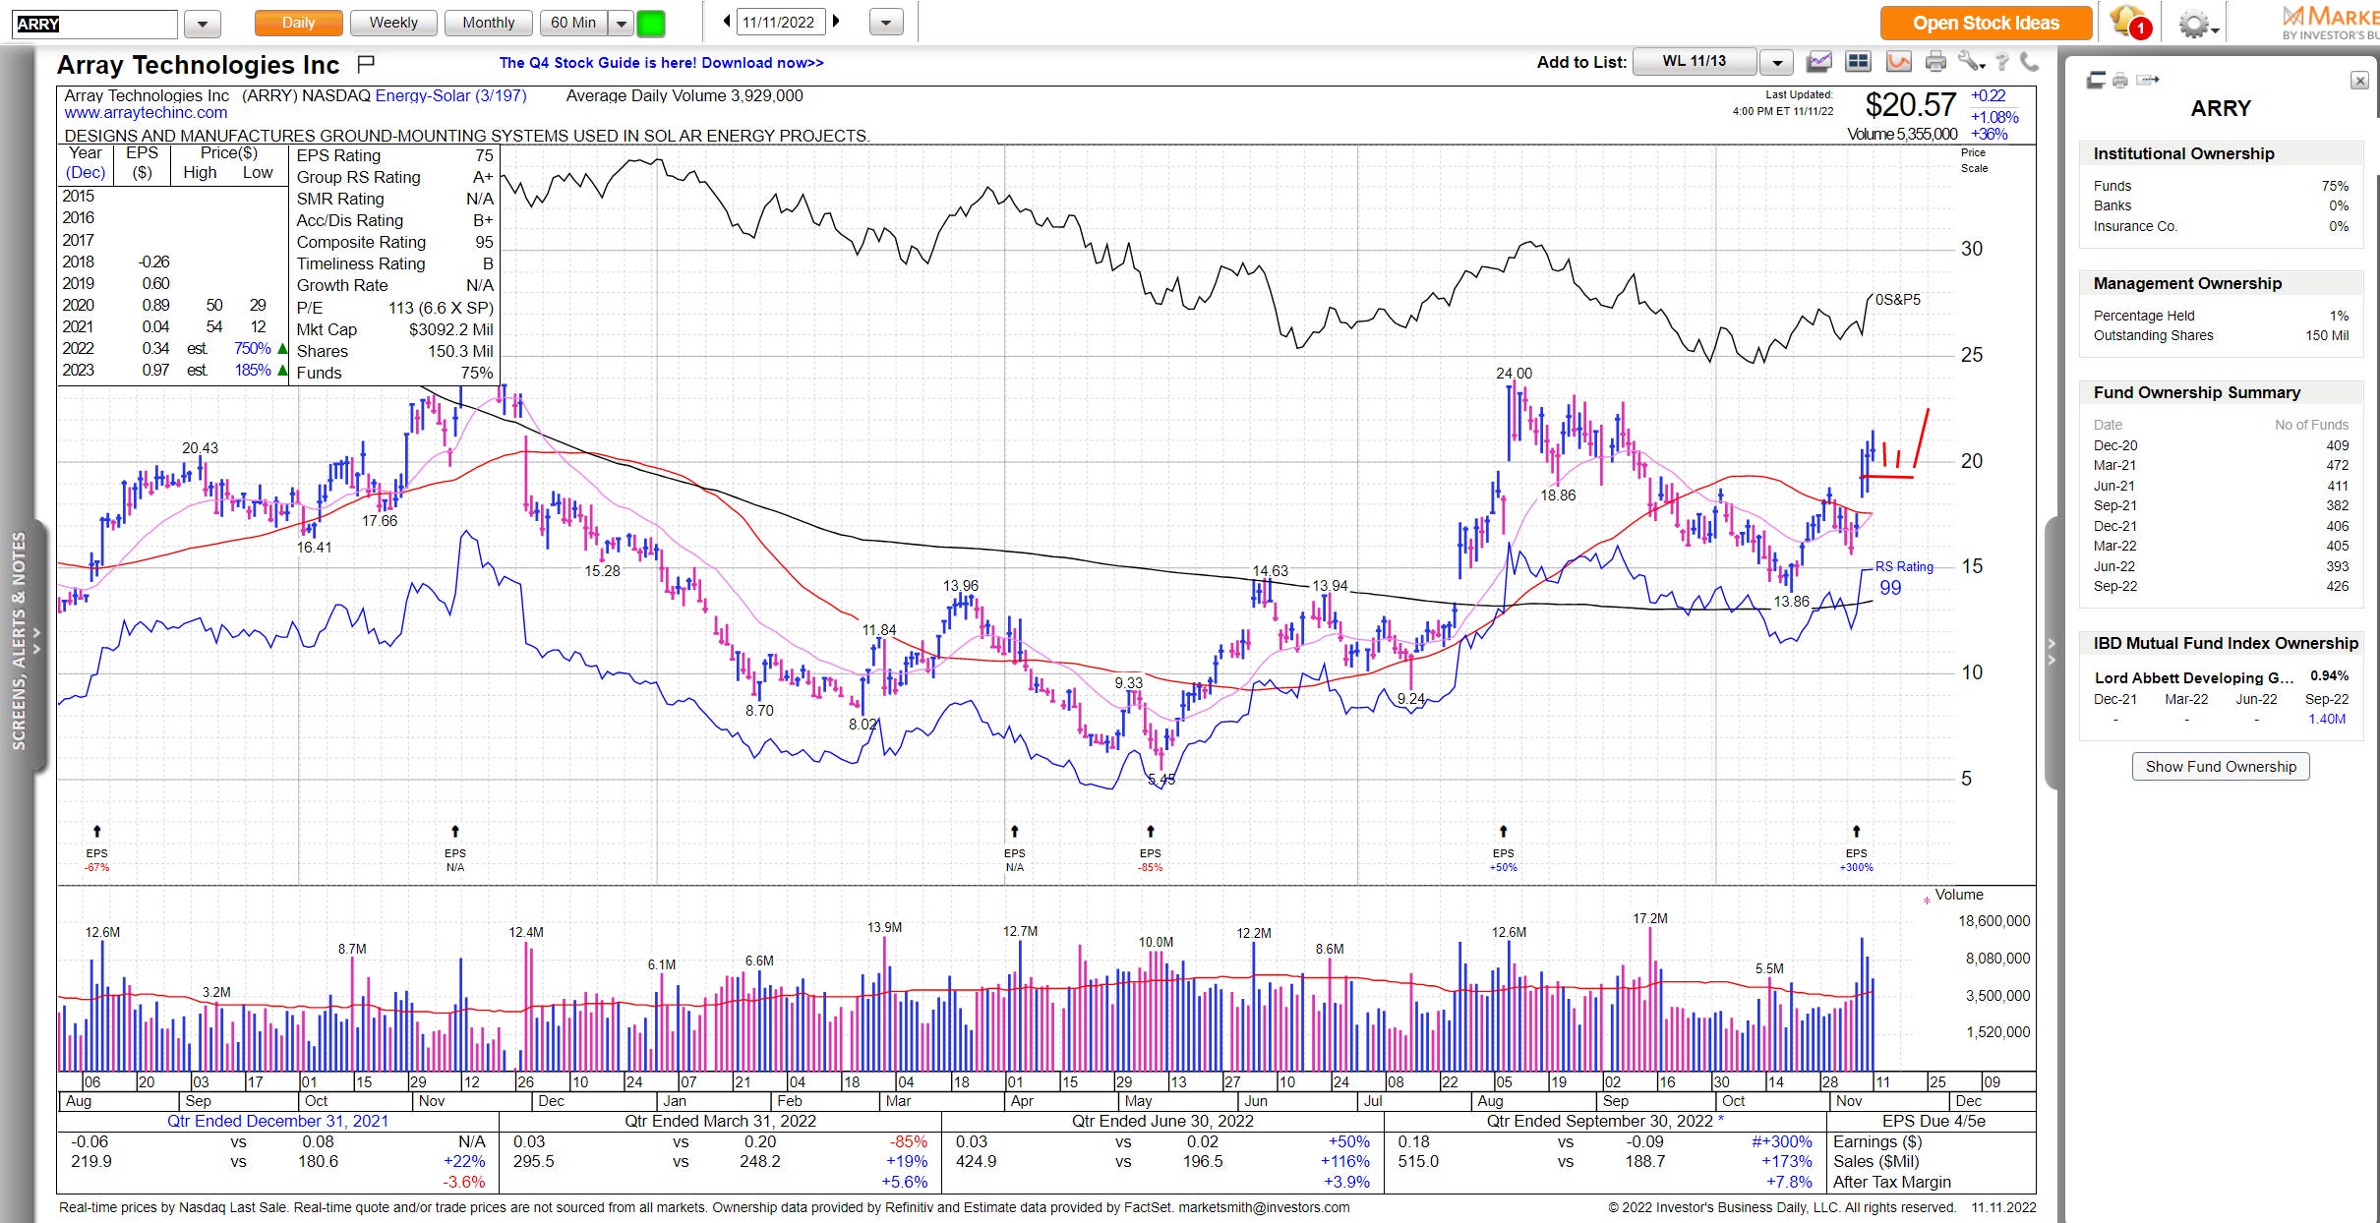This screenshot has height=1223, width=2380.
Task: Click the green up triangle beside 185% estimate
Action: (282, 371)
